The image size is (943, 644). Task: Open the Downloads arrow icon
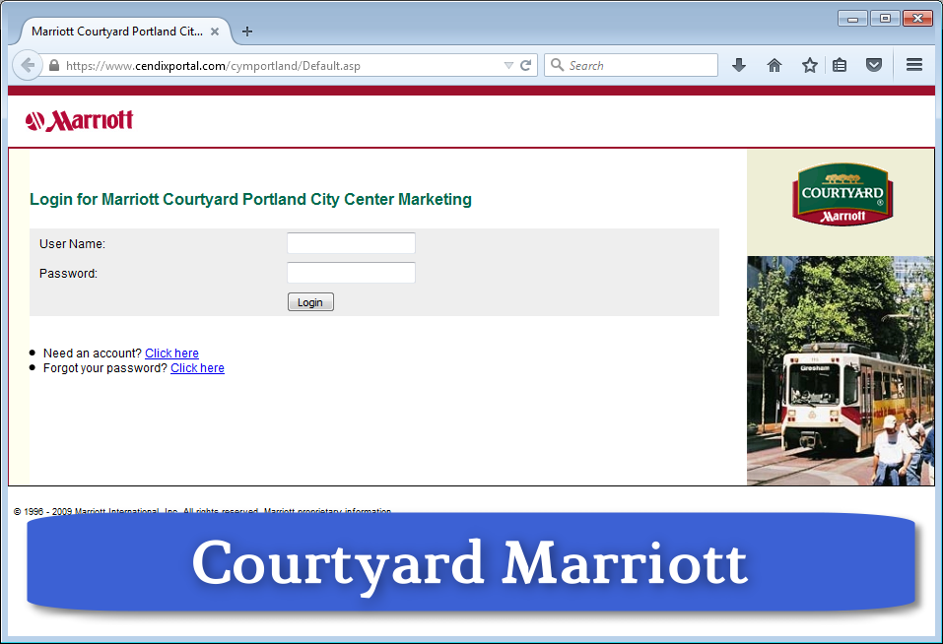click(x=739, y=65)
